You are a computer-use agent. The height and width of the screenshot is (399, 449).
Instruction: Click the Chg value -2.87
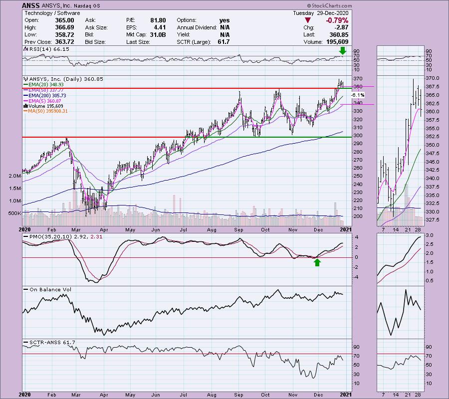tap(341, 27)
